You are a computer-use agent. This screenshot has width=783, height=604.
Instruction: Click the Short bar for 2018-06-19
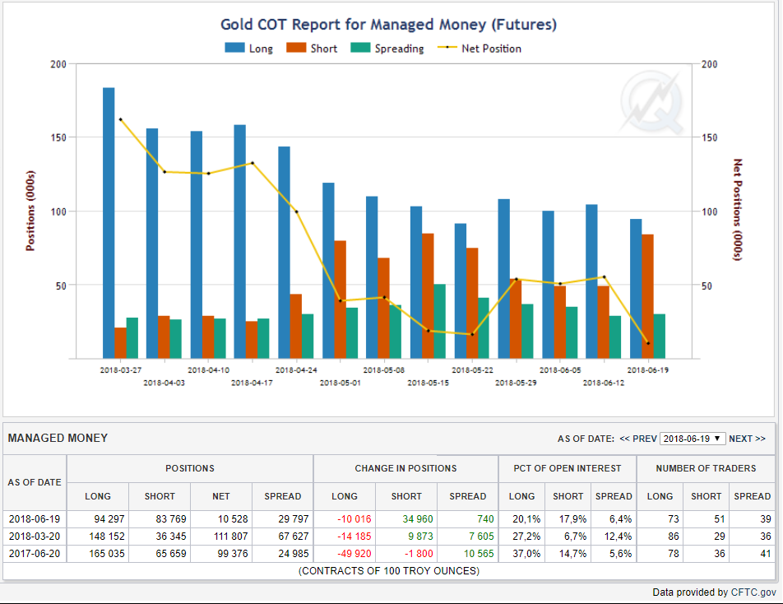[647, 297]
